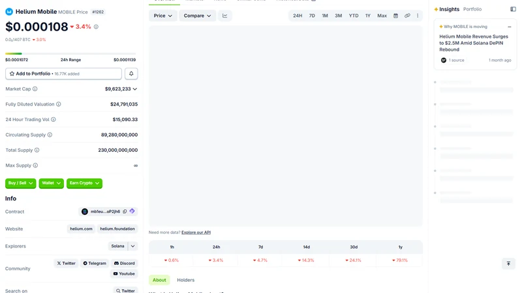Show 24 Hour Trading Vol info icon
Screen dimensions: 522x293
pos(54,120)
